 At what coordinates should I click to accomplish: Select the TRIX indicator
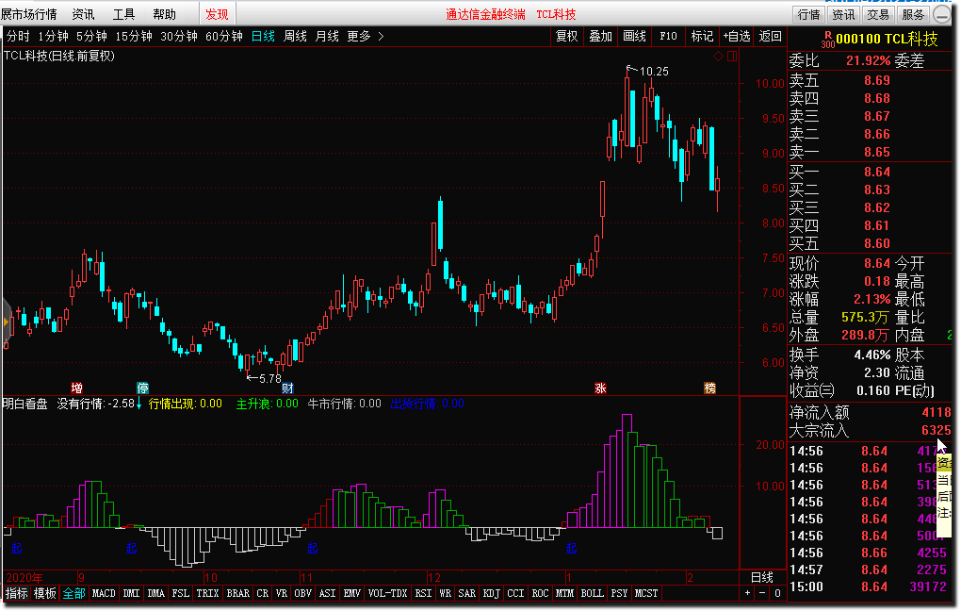click(x=208, y=593)
